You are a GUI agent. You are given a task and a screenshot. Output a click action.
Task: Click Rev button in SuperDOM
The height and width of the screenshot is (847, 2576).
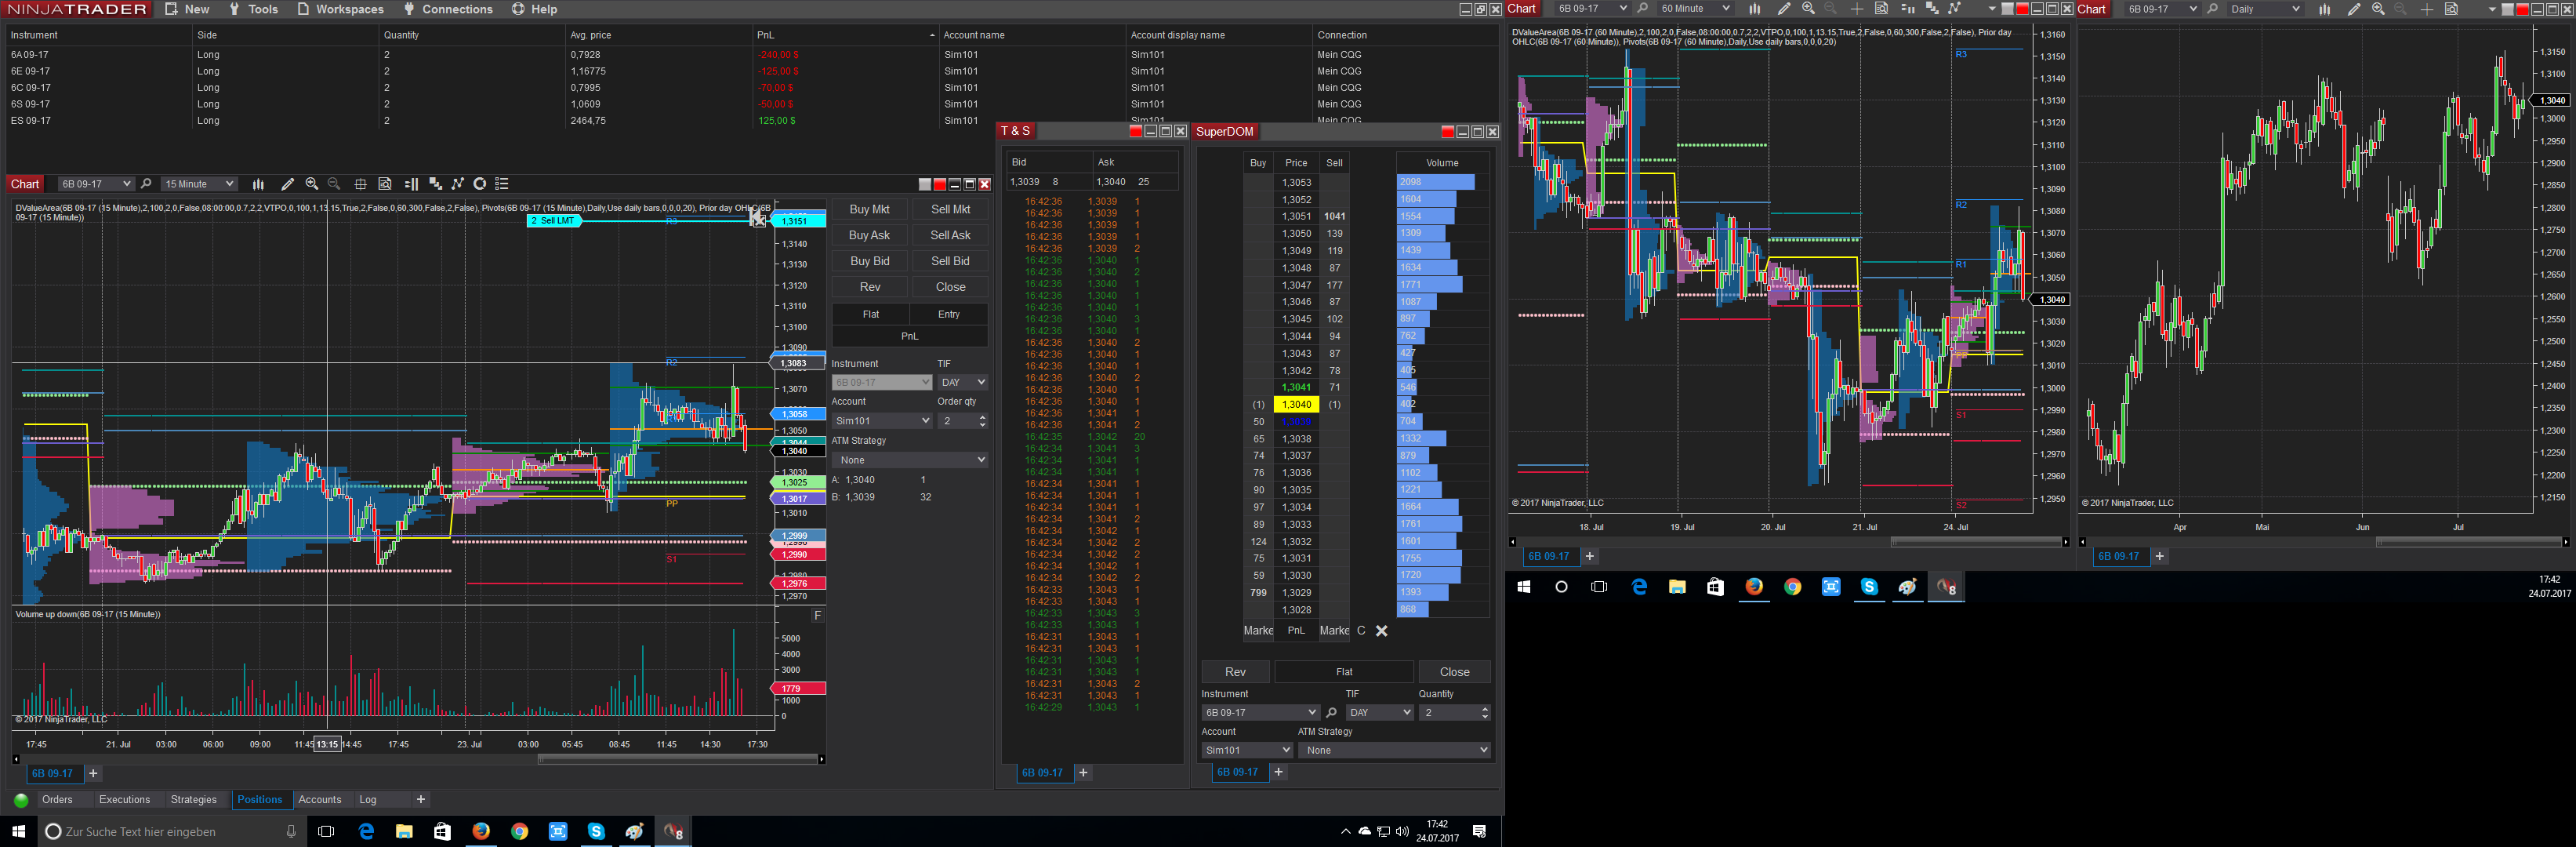point(1235,672)
